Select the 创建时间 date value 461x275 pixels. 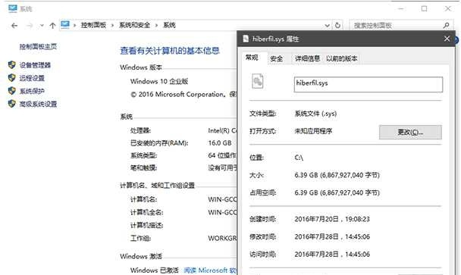pyautogui.click(x=332, y=219)
